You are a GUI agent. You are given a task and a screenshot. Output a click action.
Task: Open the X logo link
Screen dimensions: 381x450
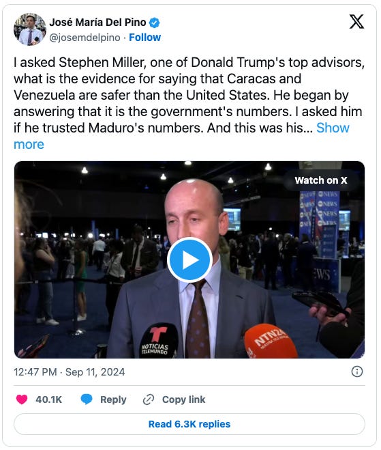[x=356, y=22]
